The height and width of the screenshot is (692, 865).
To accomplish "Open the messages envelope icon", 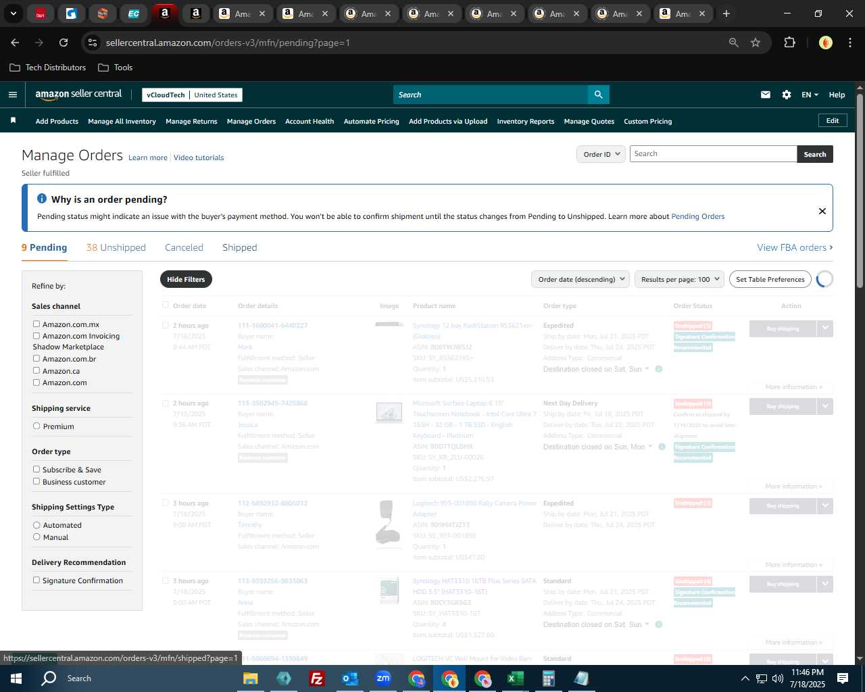I will pyautogui.click(x=766, y=95).
